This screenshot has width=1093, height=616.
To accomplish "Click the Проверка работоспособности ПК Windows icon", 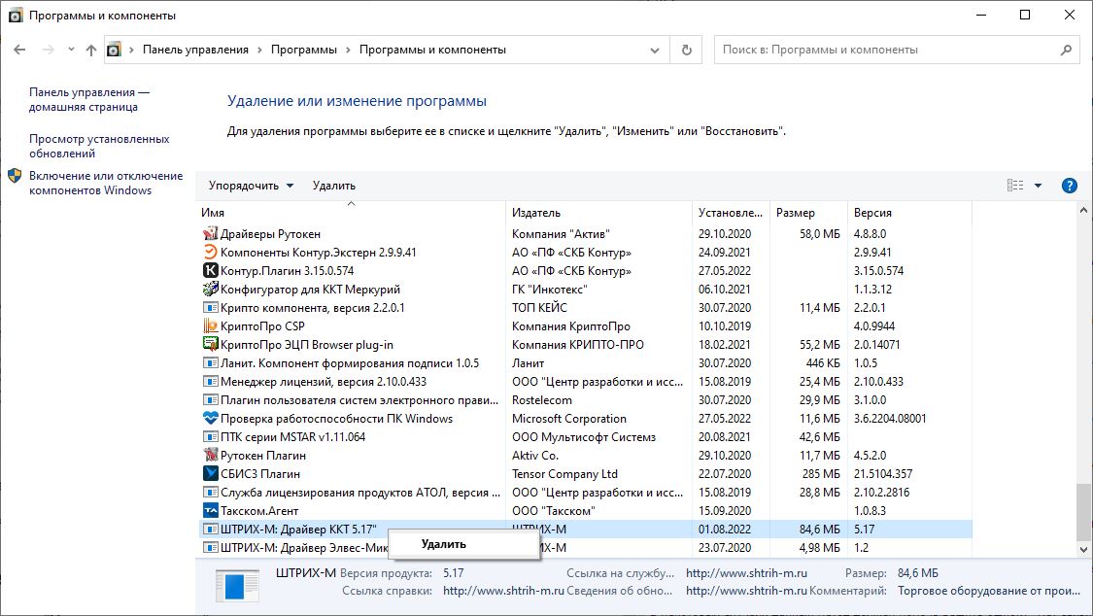I will (x=211, y=419).
